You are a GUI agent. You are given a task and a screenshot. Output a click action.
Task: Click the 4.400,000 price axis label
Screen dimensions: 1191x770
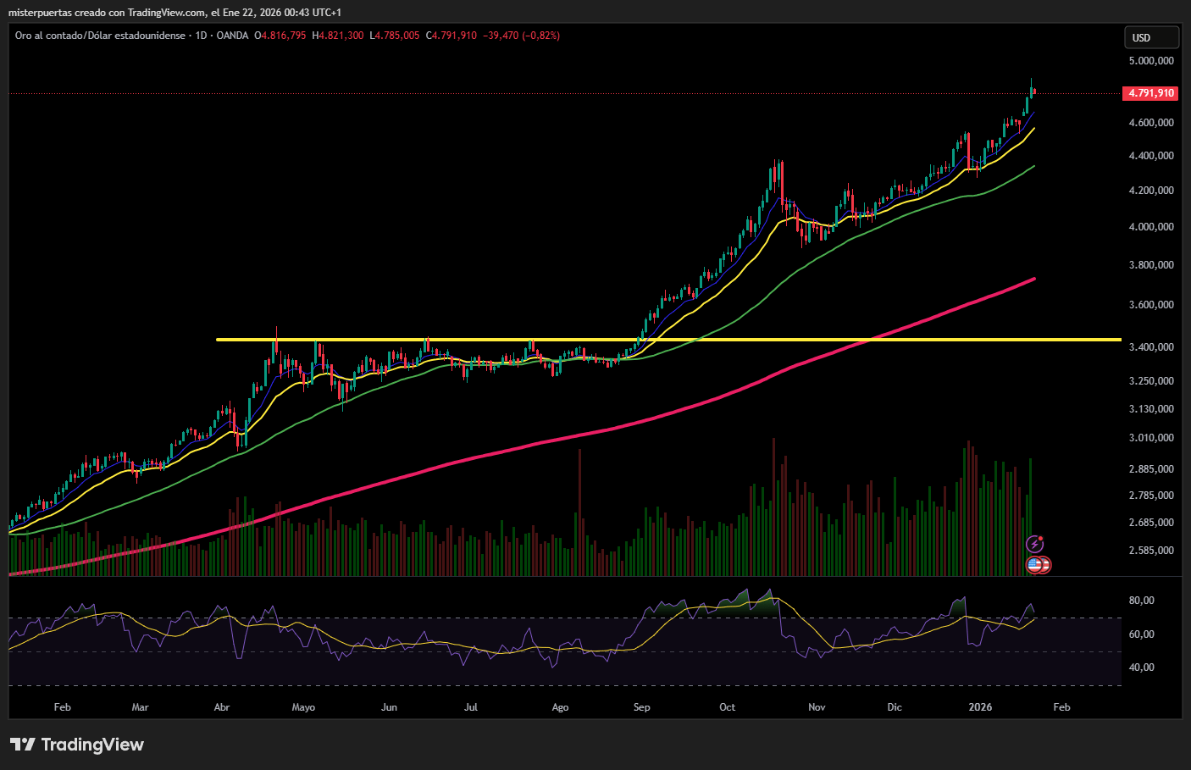(1151, 156)
